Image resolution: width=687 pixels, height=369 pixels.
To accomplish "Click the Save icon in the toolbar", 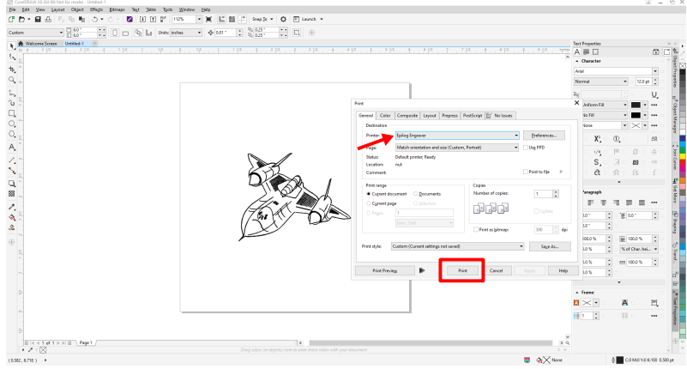I will (38, 19).
